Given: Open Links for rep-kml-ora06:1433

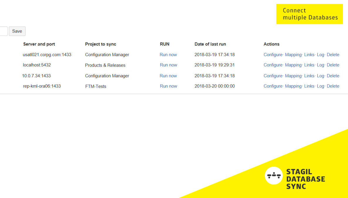Looking at the screenshot, I should 309,86.
